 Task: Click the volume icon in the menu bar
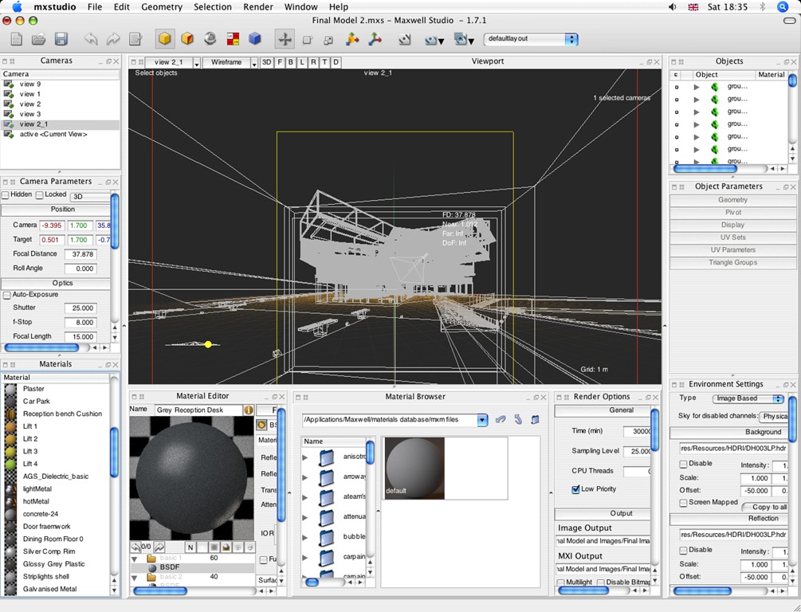point(673,7)
